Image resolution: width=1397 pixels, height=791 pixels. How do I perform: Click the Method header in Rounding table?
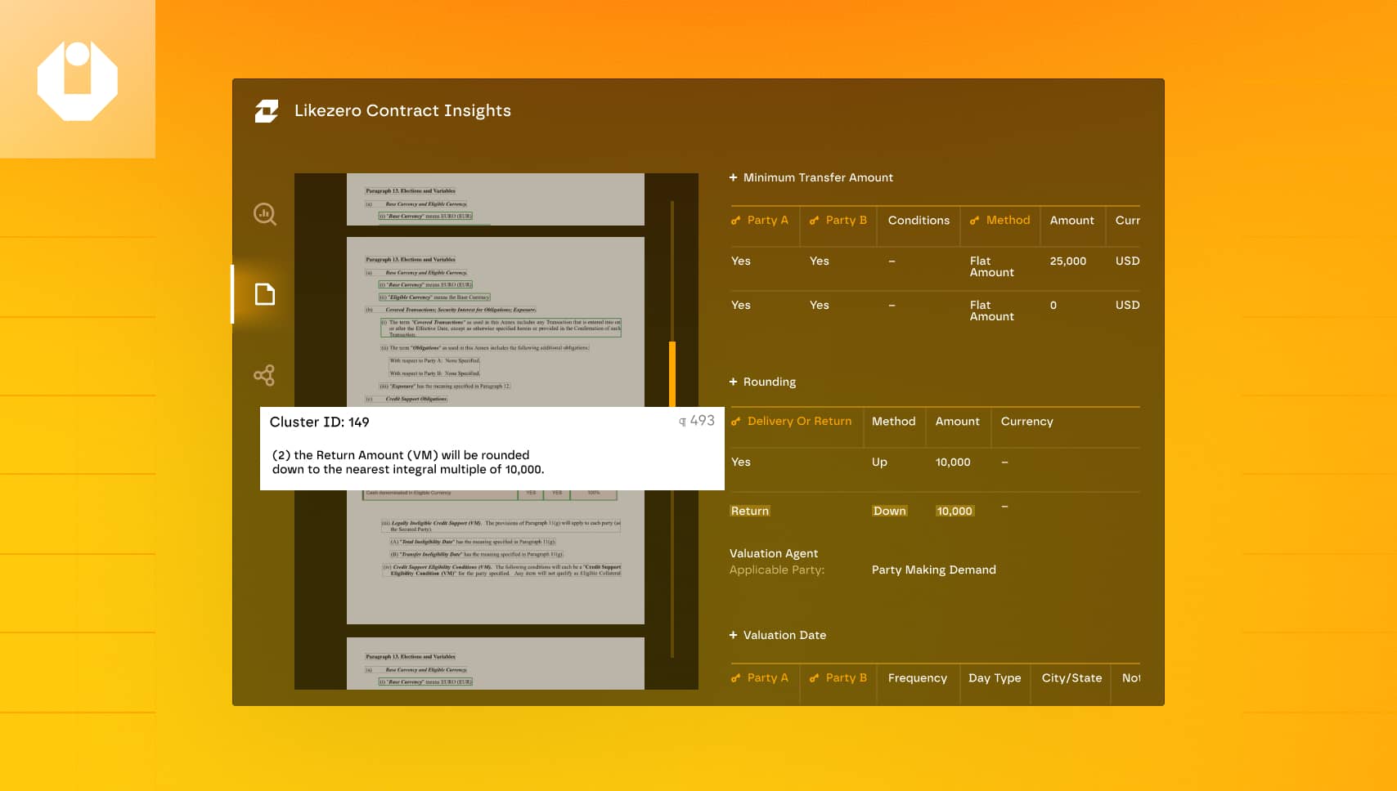[x=893, y=422]
